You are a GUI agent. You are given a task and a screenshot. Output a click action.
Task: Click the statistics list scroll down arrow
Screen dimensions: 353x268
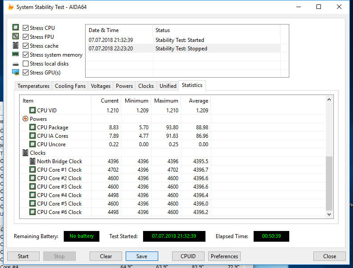329,214
